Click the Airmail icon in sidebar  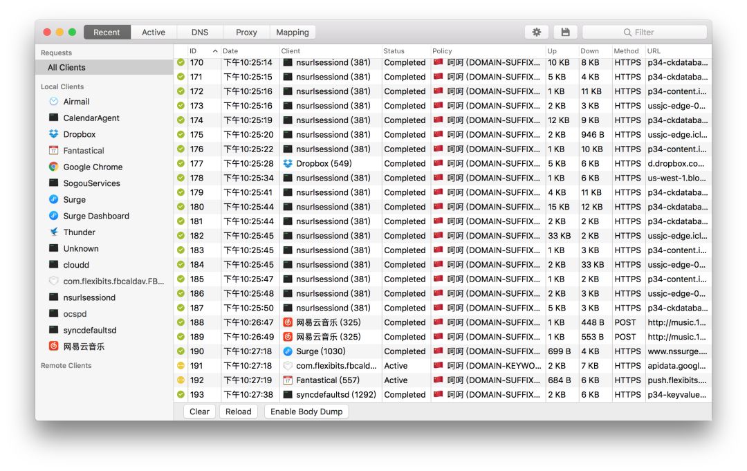click(x=54, y=102)
